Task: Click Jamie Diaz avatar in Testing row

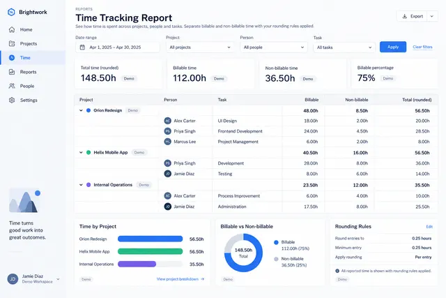Action: [x=168, y=174]
